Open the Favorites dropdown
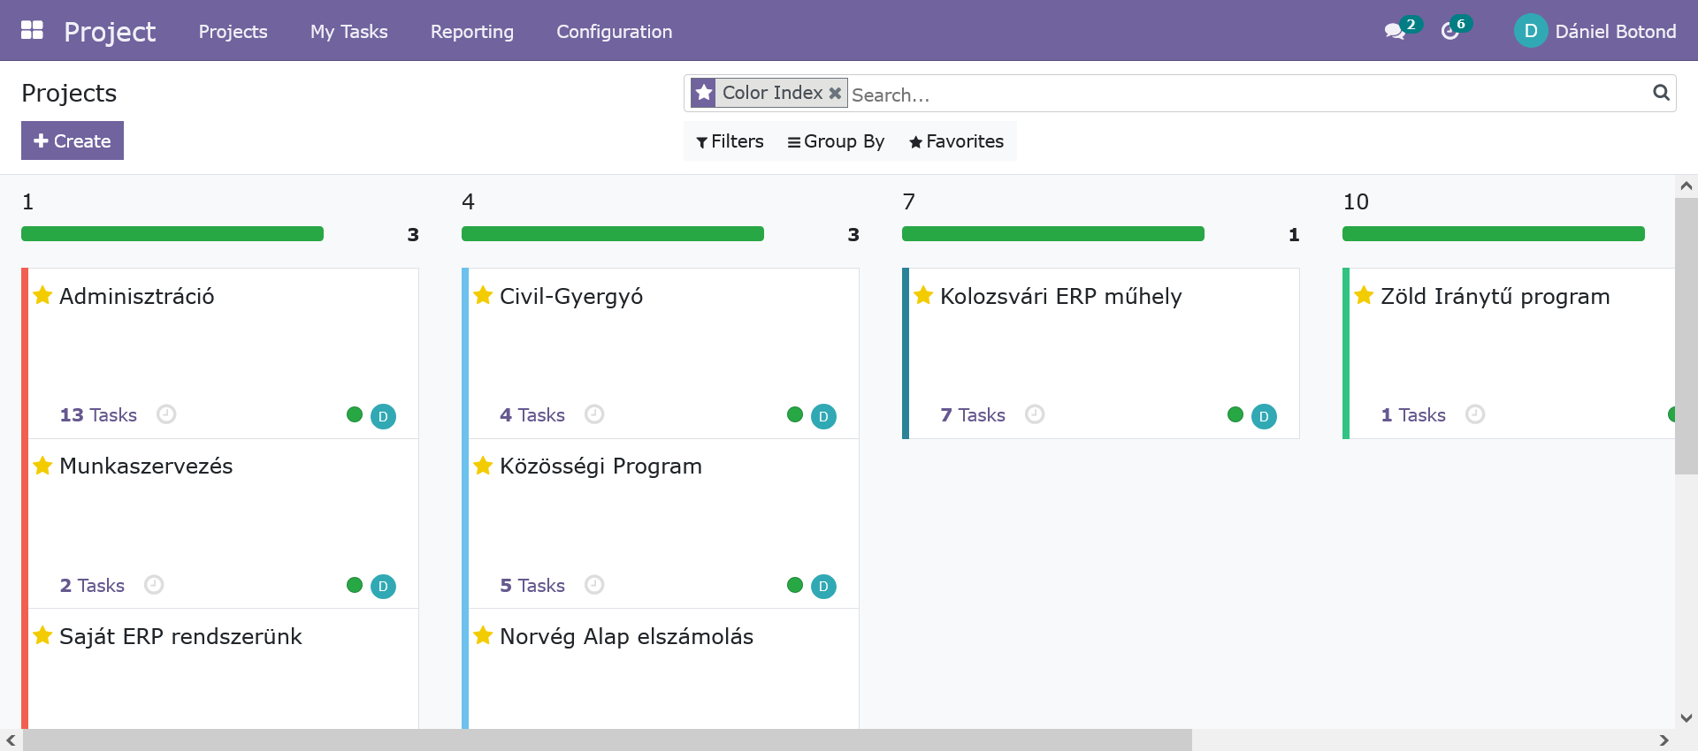Viewport: 1698px width, 751px height. [956, 141]
